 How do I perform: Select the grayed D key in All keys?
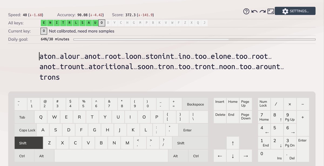(108, 23)
